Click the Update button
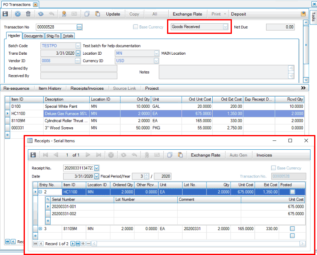 [113, 14]
